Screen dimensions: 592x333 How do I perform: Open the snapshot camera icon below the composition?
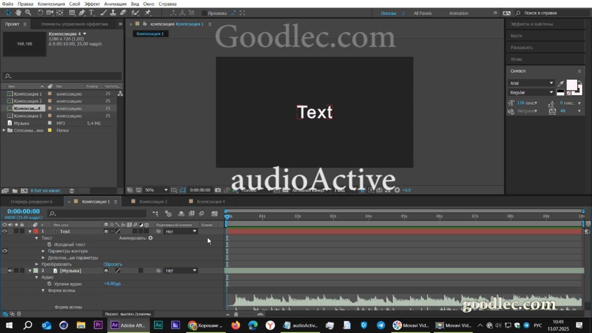[x=218, y=190]
